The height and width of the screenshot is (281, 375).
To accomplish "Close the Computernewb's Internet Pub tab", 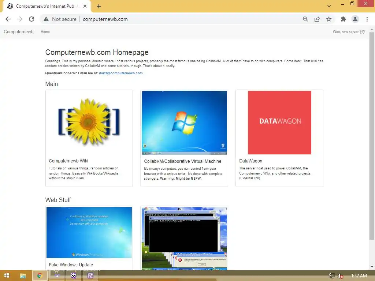I will pyautogui.click(x=85, y=6).
